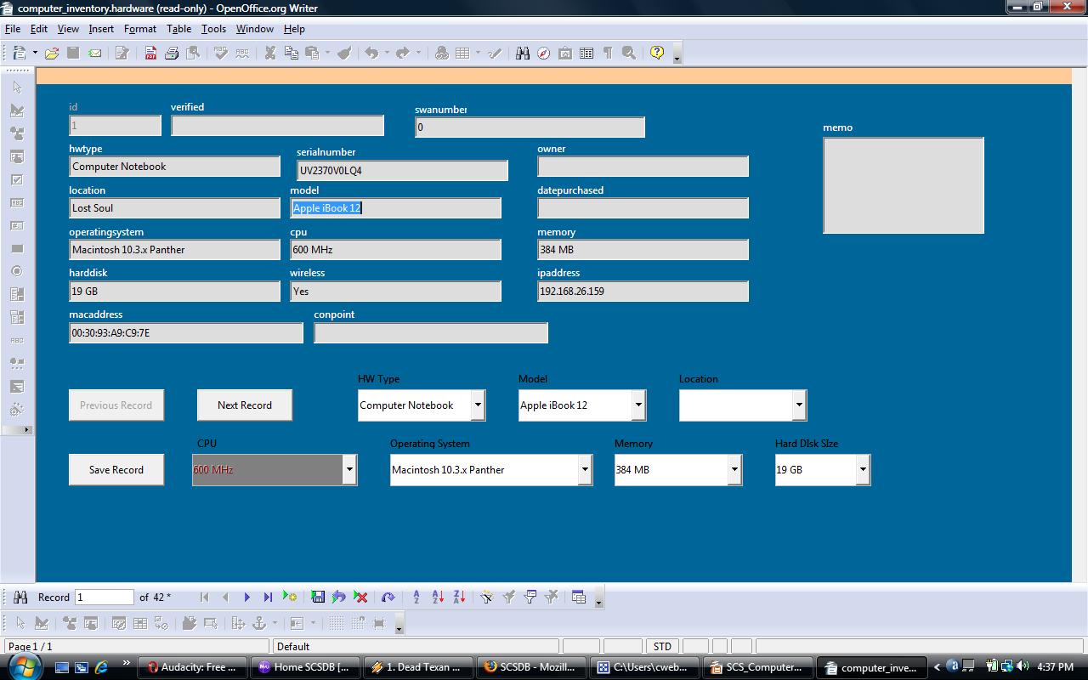The image size is (1088, 680).
Task: Refresh the form data
Action: click(388, 598)
